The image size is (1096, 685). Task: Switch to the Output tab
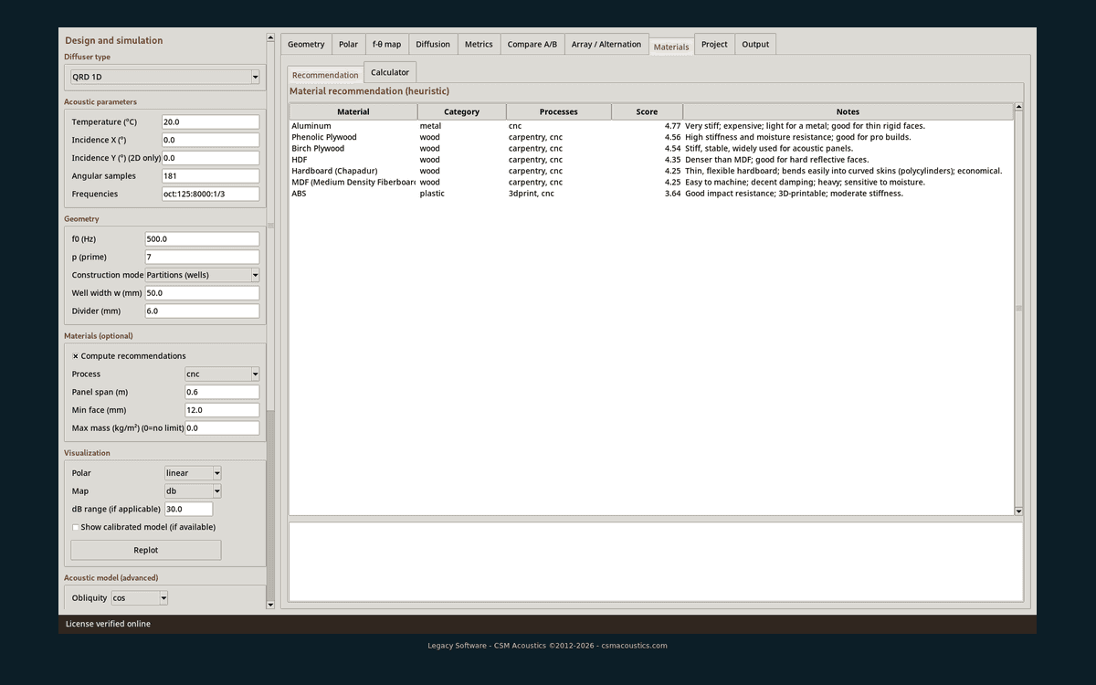[x=755, y=44]
